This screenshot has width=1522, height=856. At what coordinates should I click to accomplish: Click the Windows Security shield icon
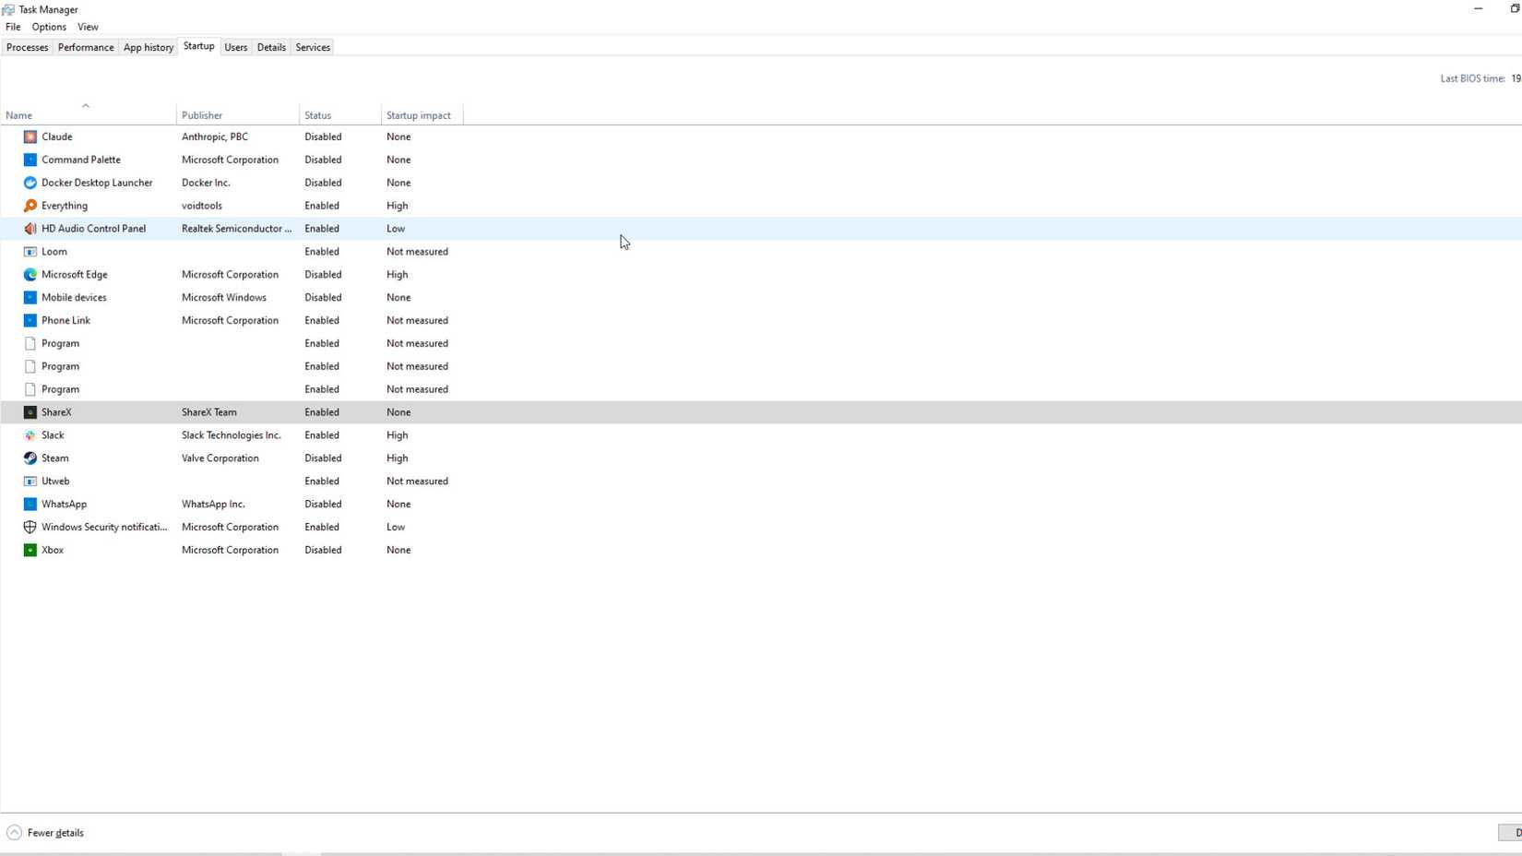pos(30,528)
